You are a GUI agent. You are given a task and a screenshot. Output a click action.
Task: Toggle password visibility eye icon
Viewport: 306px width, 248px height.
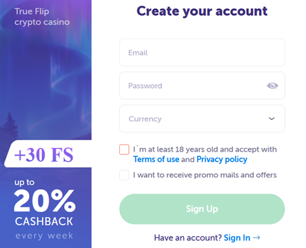pyautogui.click(x=272, y=86)
